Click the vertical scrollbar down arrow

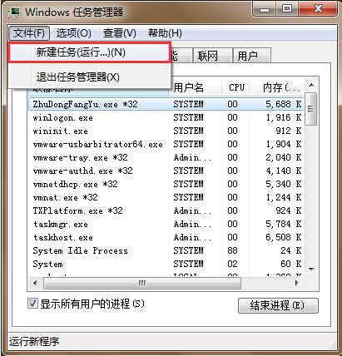pos(311,269)
